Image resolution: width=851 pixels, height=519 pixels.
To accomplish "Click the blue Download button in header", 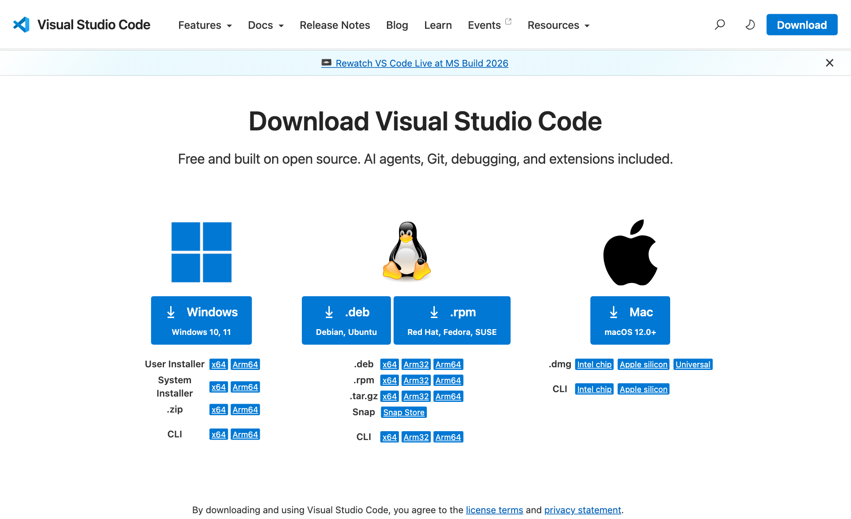I will 802,25.
